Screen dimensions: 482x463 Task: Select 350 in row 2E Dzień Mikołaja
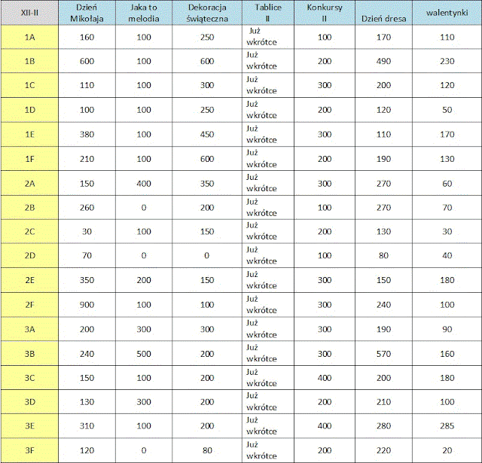tap(87, 280)
